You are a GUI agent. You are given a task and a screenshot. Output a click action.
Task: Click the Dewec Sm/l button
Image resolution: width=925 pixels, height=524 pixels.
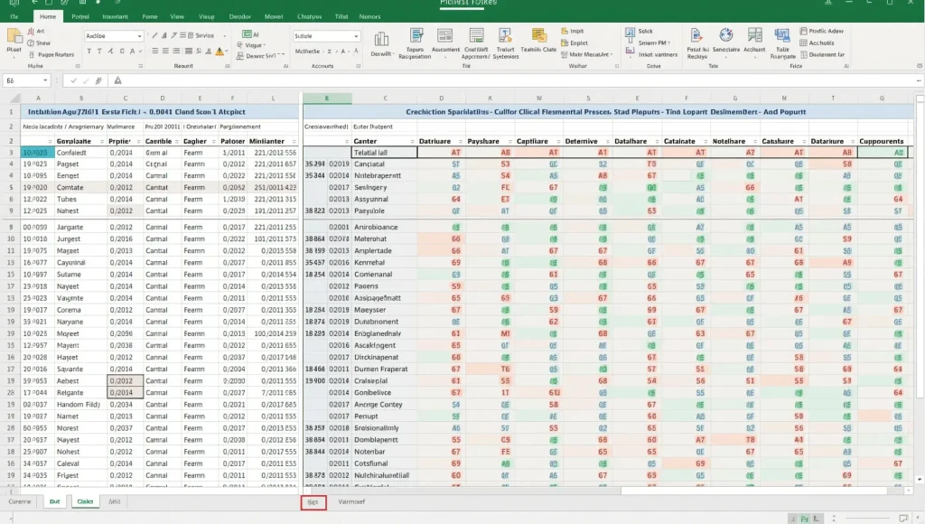260,56
